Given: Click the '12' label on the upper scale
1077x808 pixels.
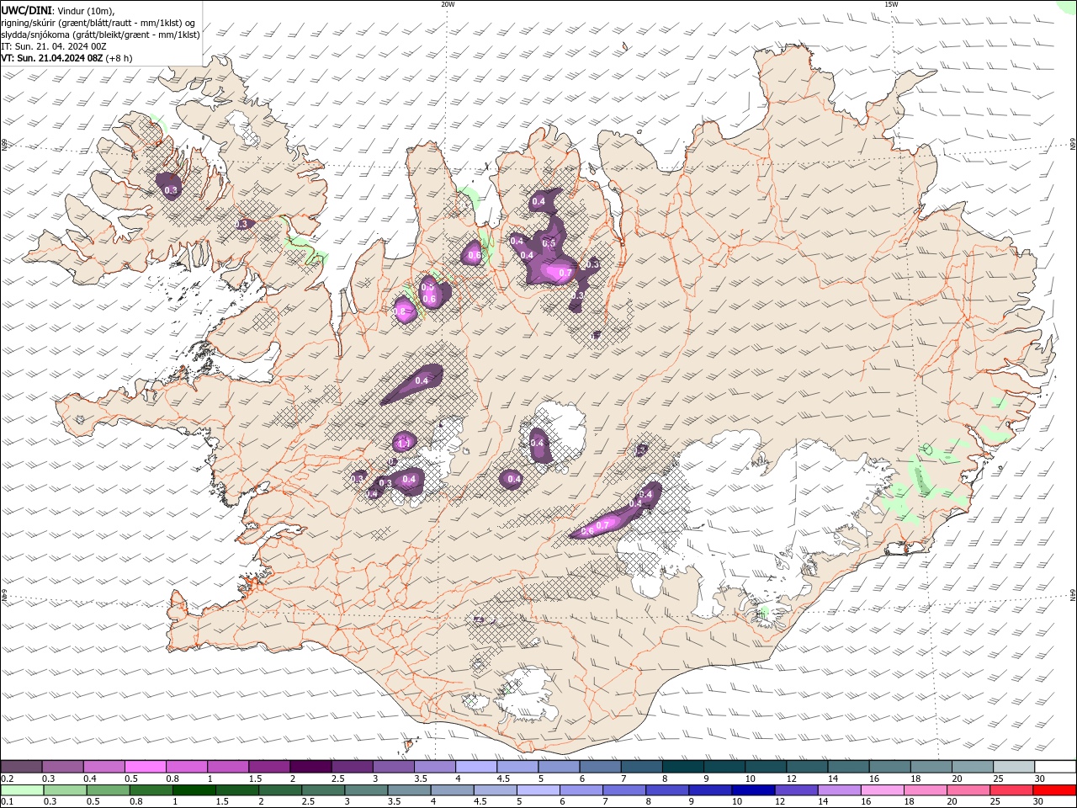Looking at the screenshot, I should [x=791, y=779].
